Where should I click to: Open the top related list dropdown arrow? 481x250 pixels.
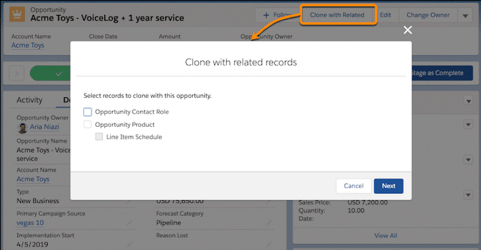pos(467,100)
